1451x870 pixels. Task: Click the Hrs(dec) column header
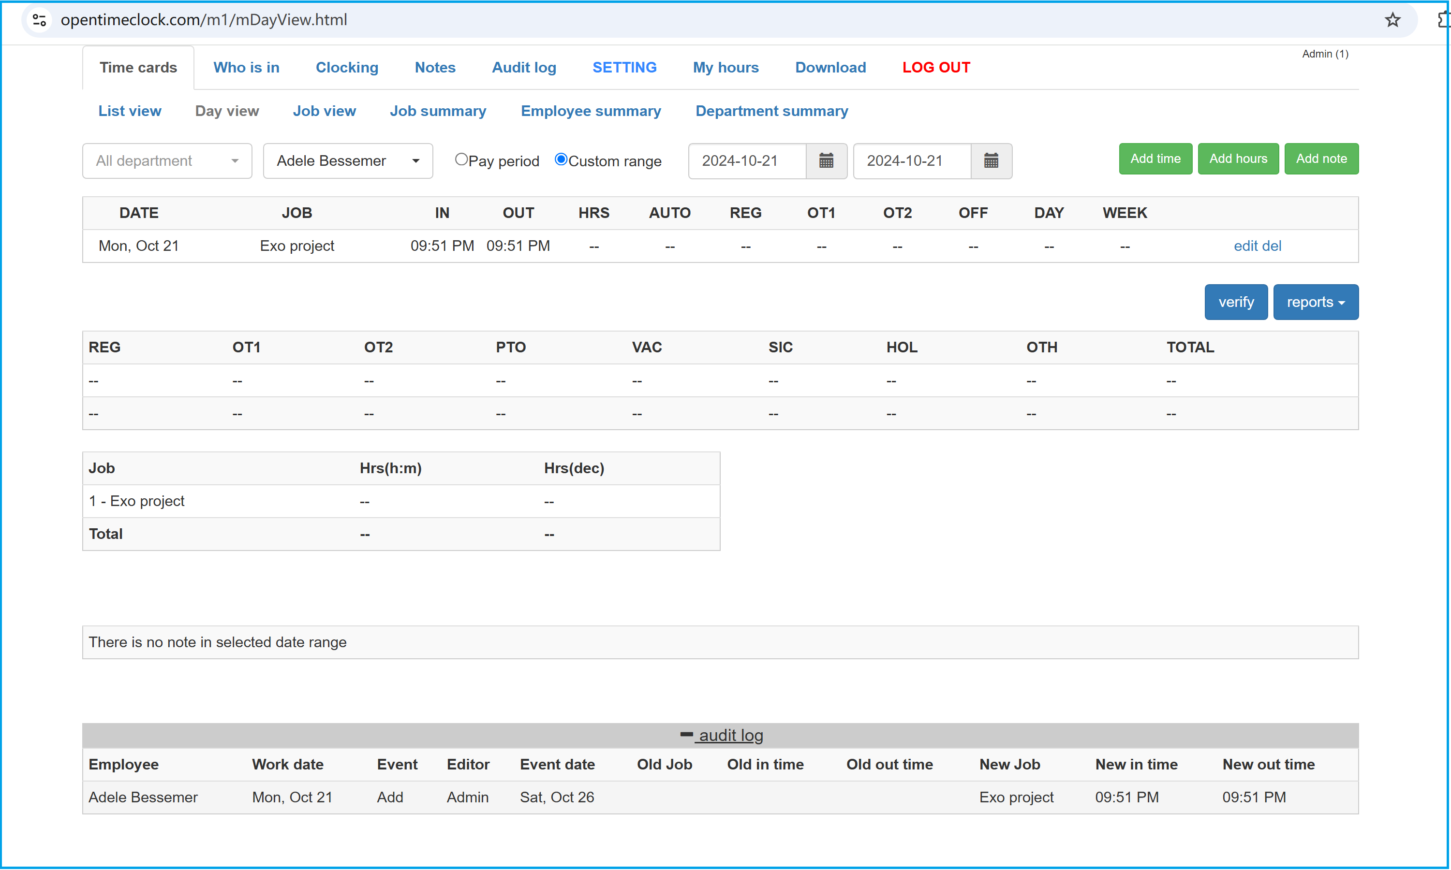pyautogui.click(x=574, y=468)
